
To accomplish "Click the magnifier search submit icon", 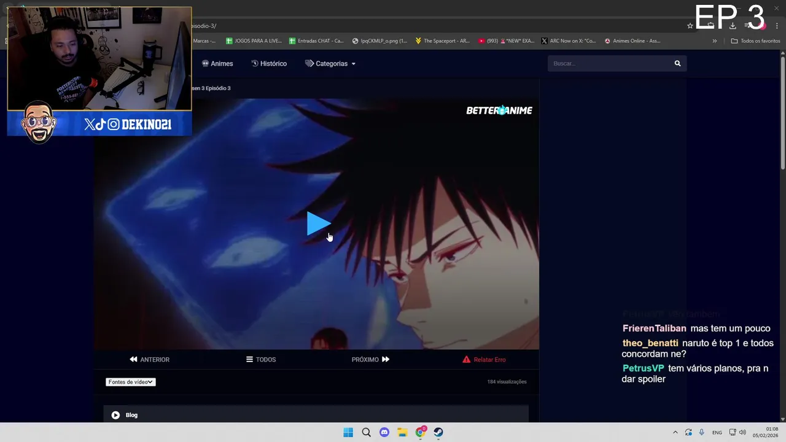I will (x=678, y=63).
